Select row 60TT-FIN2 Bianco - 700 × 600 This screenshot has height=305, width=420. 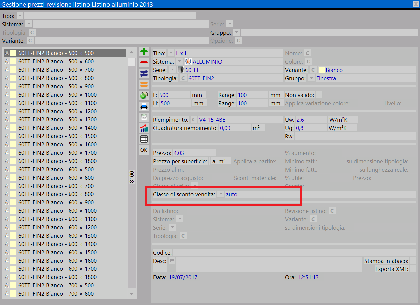click(x=65, y=294)
